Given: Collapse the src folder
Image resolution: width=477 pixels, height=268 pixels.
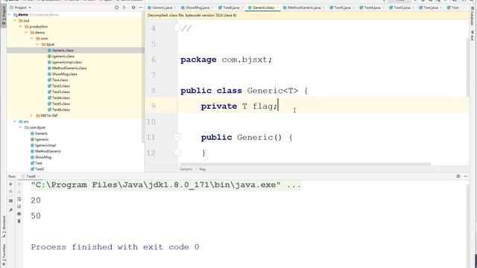Looking at the screenshot, I should (15, 121).
